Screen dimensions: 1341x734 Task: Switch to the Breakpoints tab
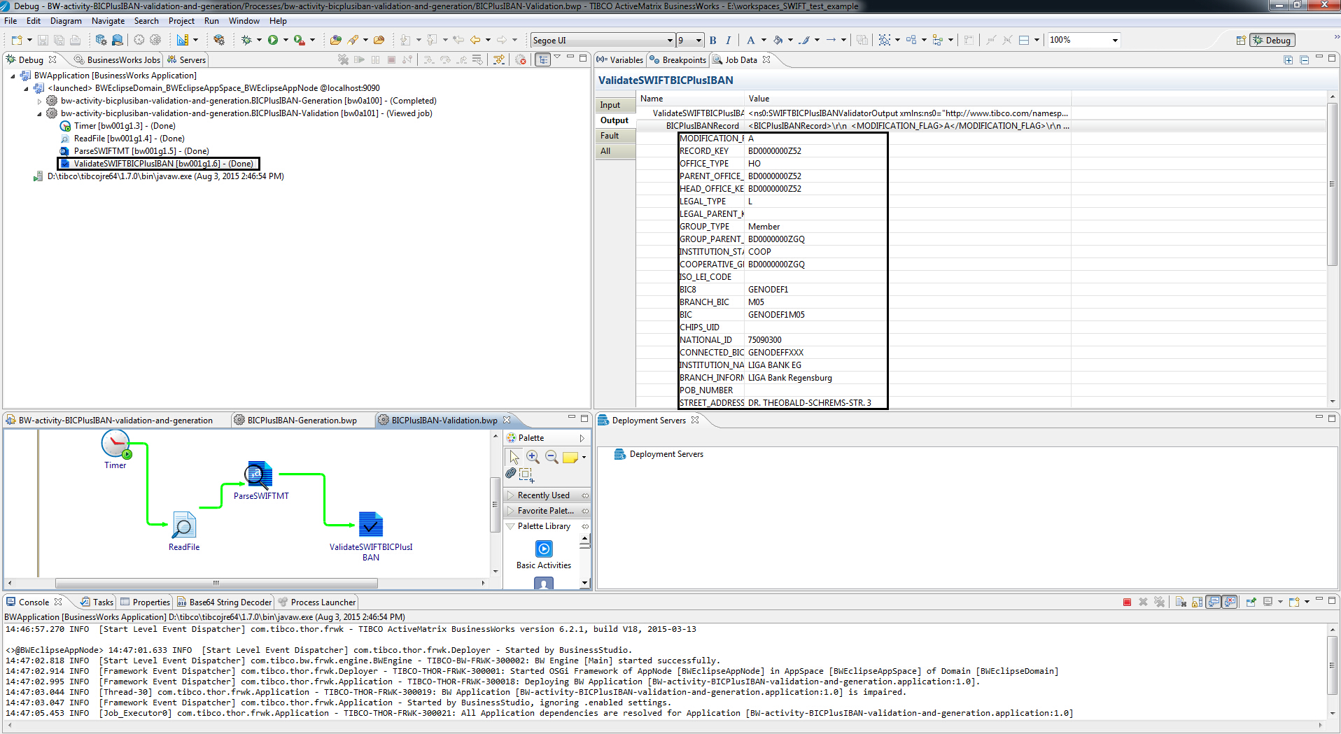(x=677, y=59)
